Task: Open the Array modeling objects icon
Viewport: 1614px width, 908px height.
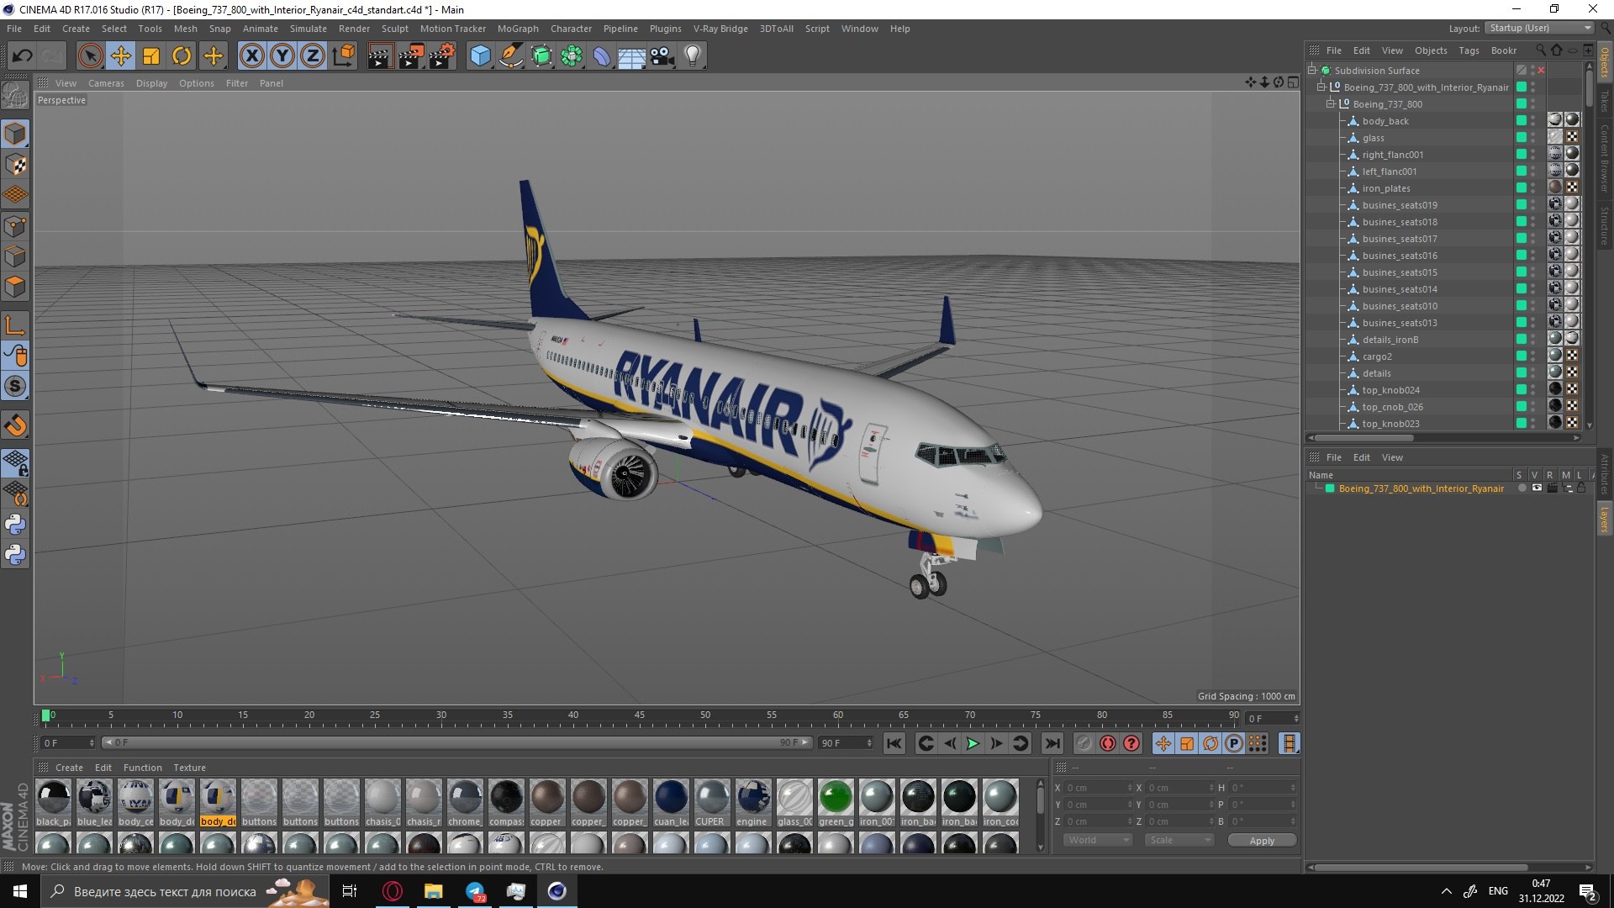Action: pos(572,56)
